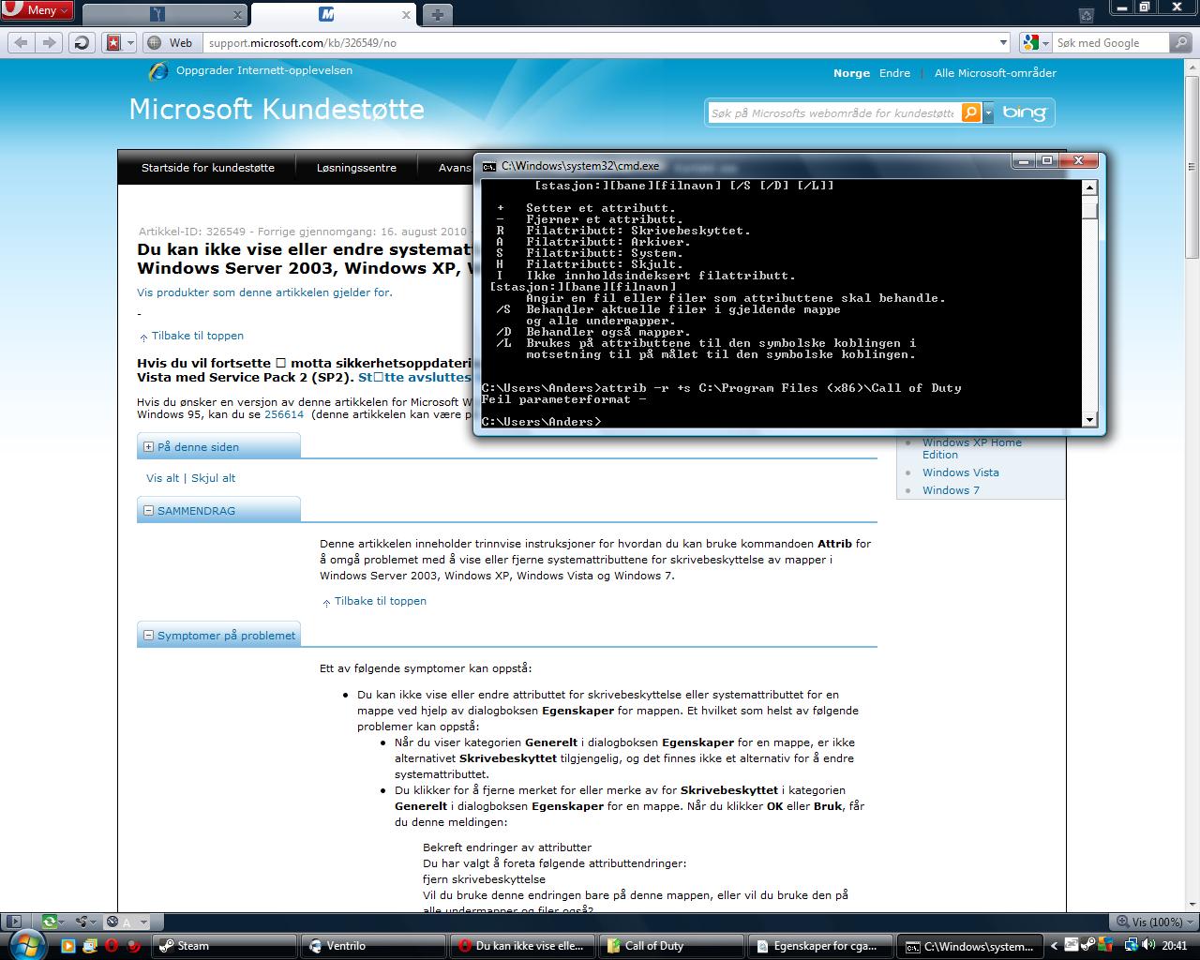Image resolution: width=1200 pixels, height=960 pixels.
Task: Reload the page
Action: (x=82, y=42)
